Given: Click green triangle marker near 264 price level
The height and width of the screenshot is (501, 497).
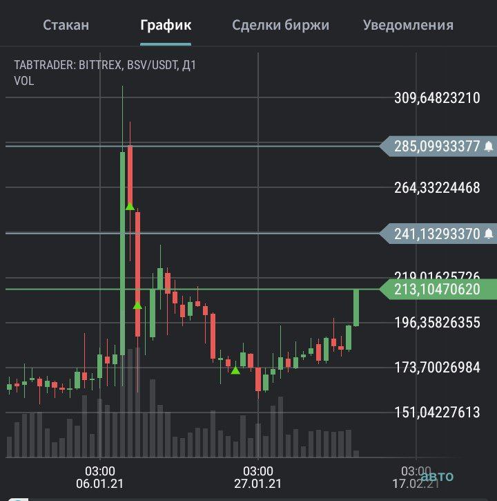Looking at the screenshot, I should tap(130, 207).
